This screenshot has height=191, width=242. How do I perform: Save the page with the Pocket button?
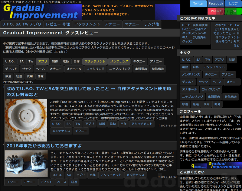pos(216,11)
